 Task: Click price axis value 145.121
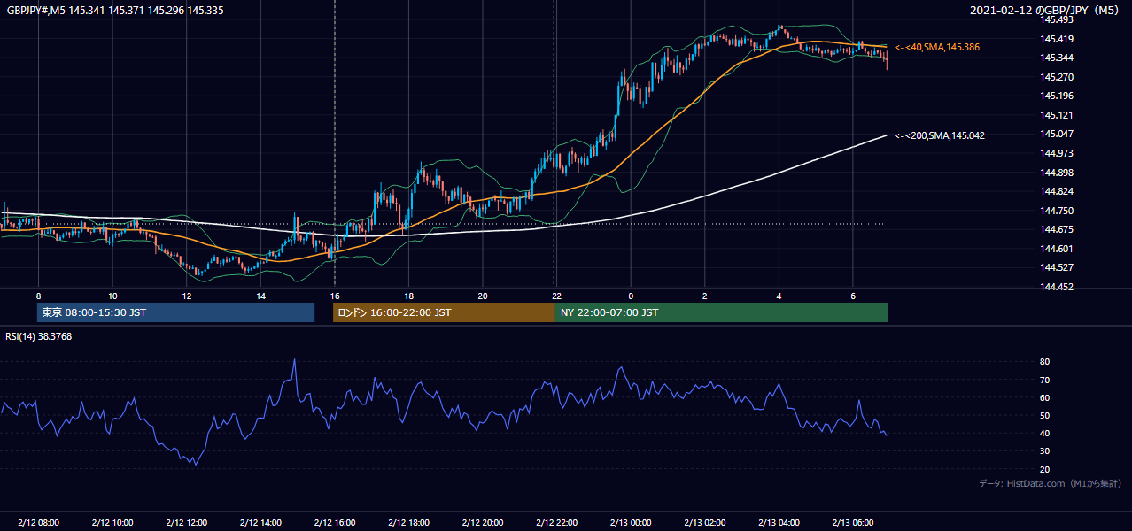pyautogui.click(x=1057, y=115)
